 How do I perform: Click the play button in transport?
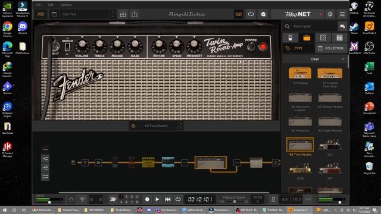157,199
